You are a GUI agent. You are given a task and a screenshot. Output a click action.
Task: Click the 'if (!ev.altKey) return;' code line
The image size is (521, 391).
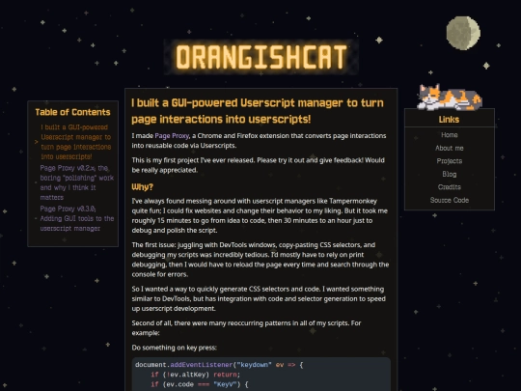pyautogui.click(x=195, y=375)
